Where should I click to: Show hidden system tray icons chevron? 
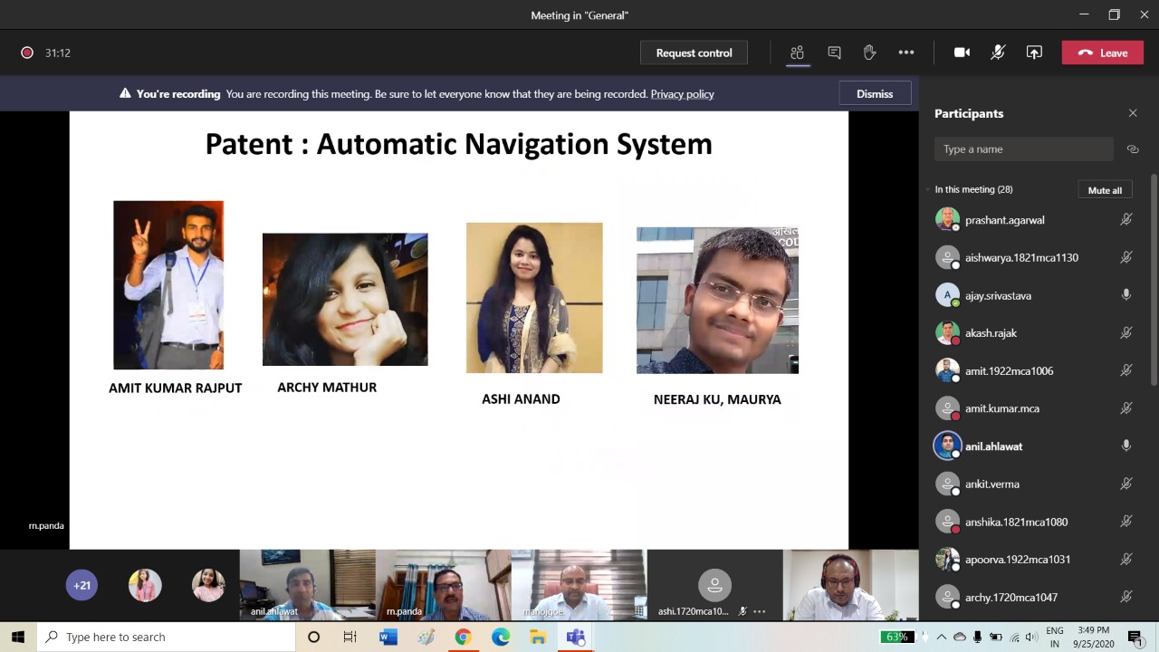tap(942, 637)
